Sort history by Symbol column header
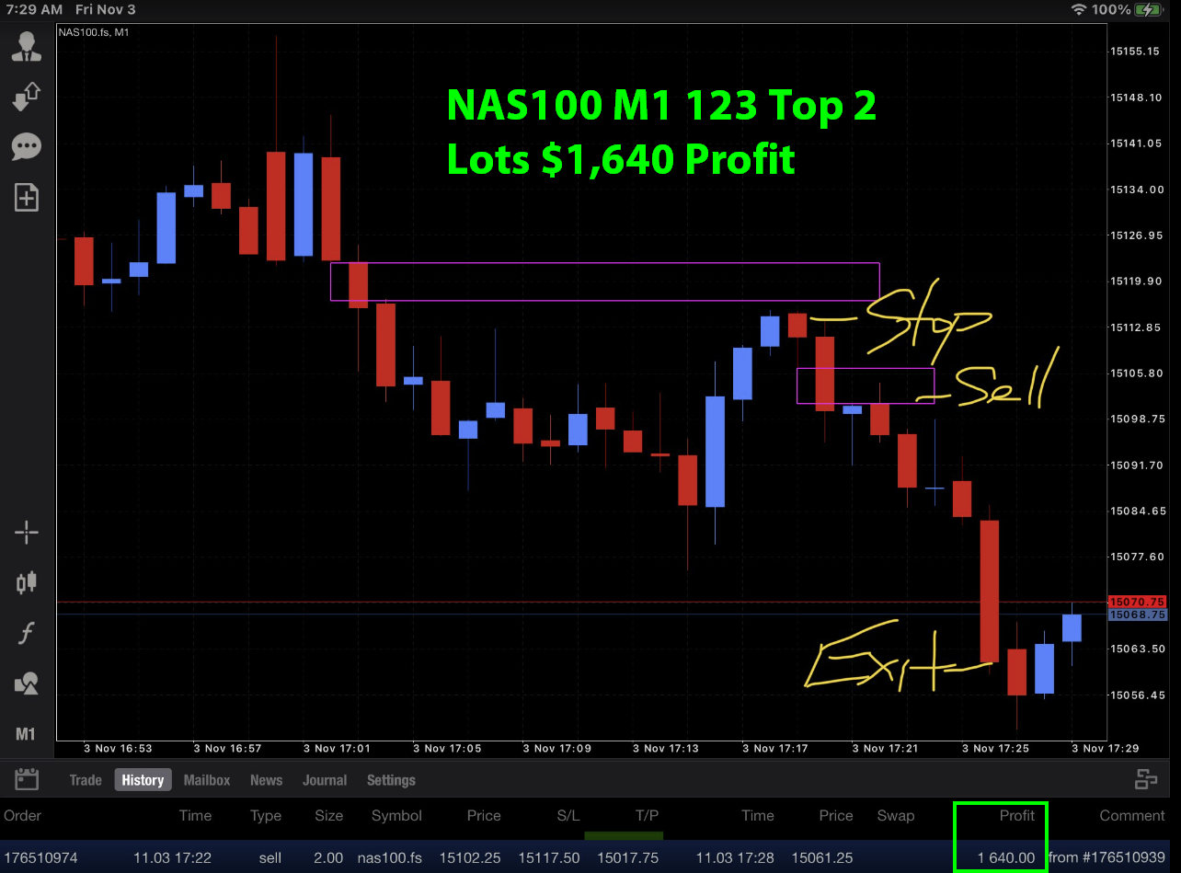1181x873 pixels. 396,815
